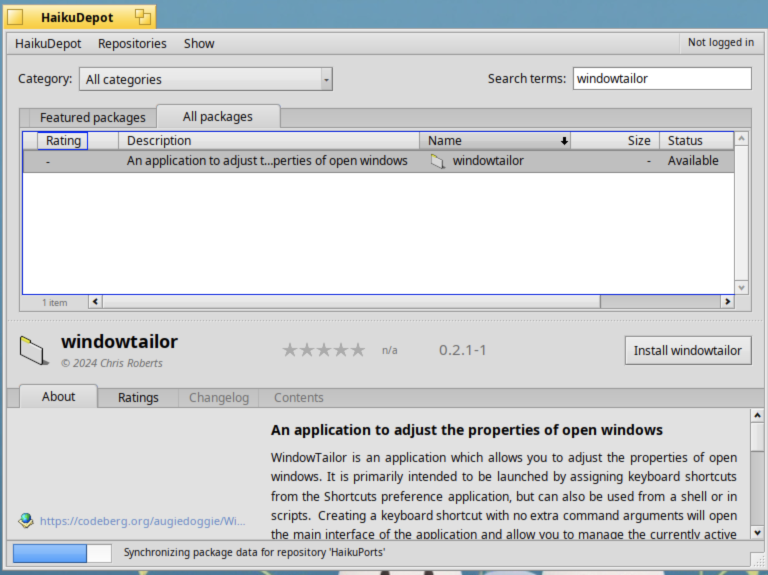Open the Ratings tab
This screenshot has height=575, width=768.
[138, 397]
